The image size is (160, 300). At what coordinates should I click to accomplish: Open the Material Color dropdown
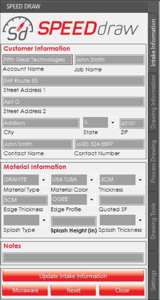pos(91,180)
